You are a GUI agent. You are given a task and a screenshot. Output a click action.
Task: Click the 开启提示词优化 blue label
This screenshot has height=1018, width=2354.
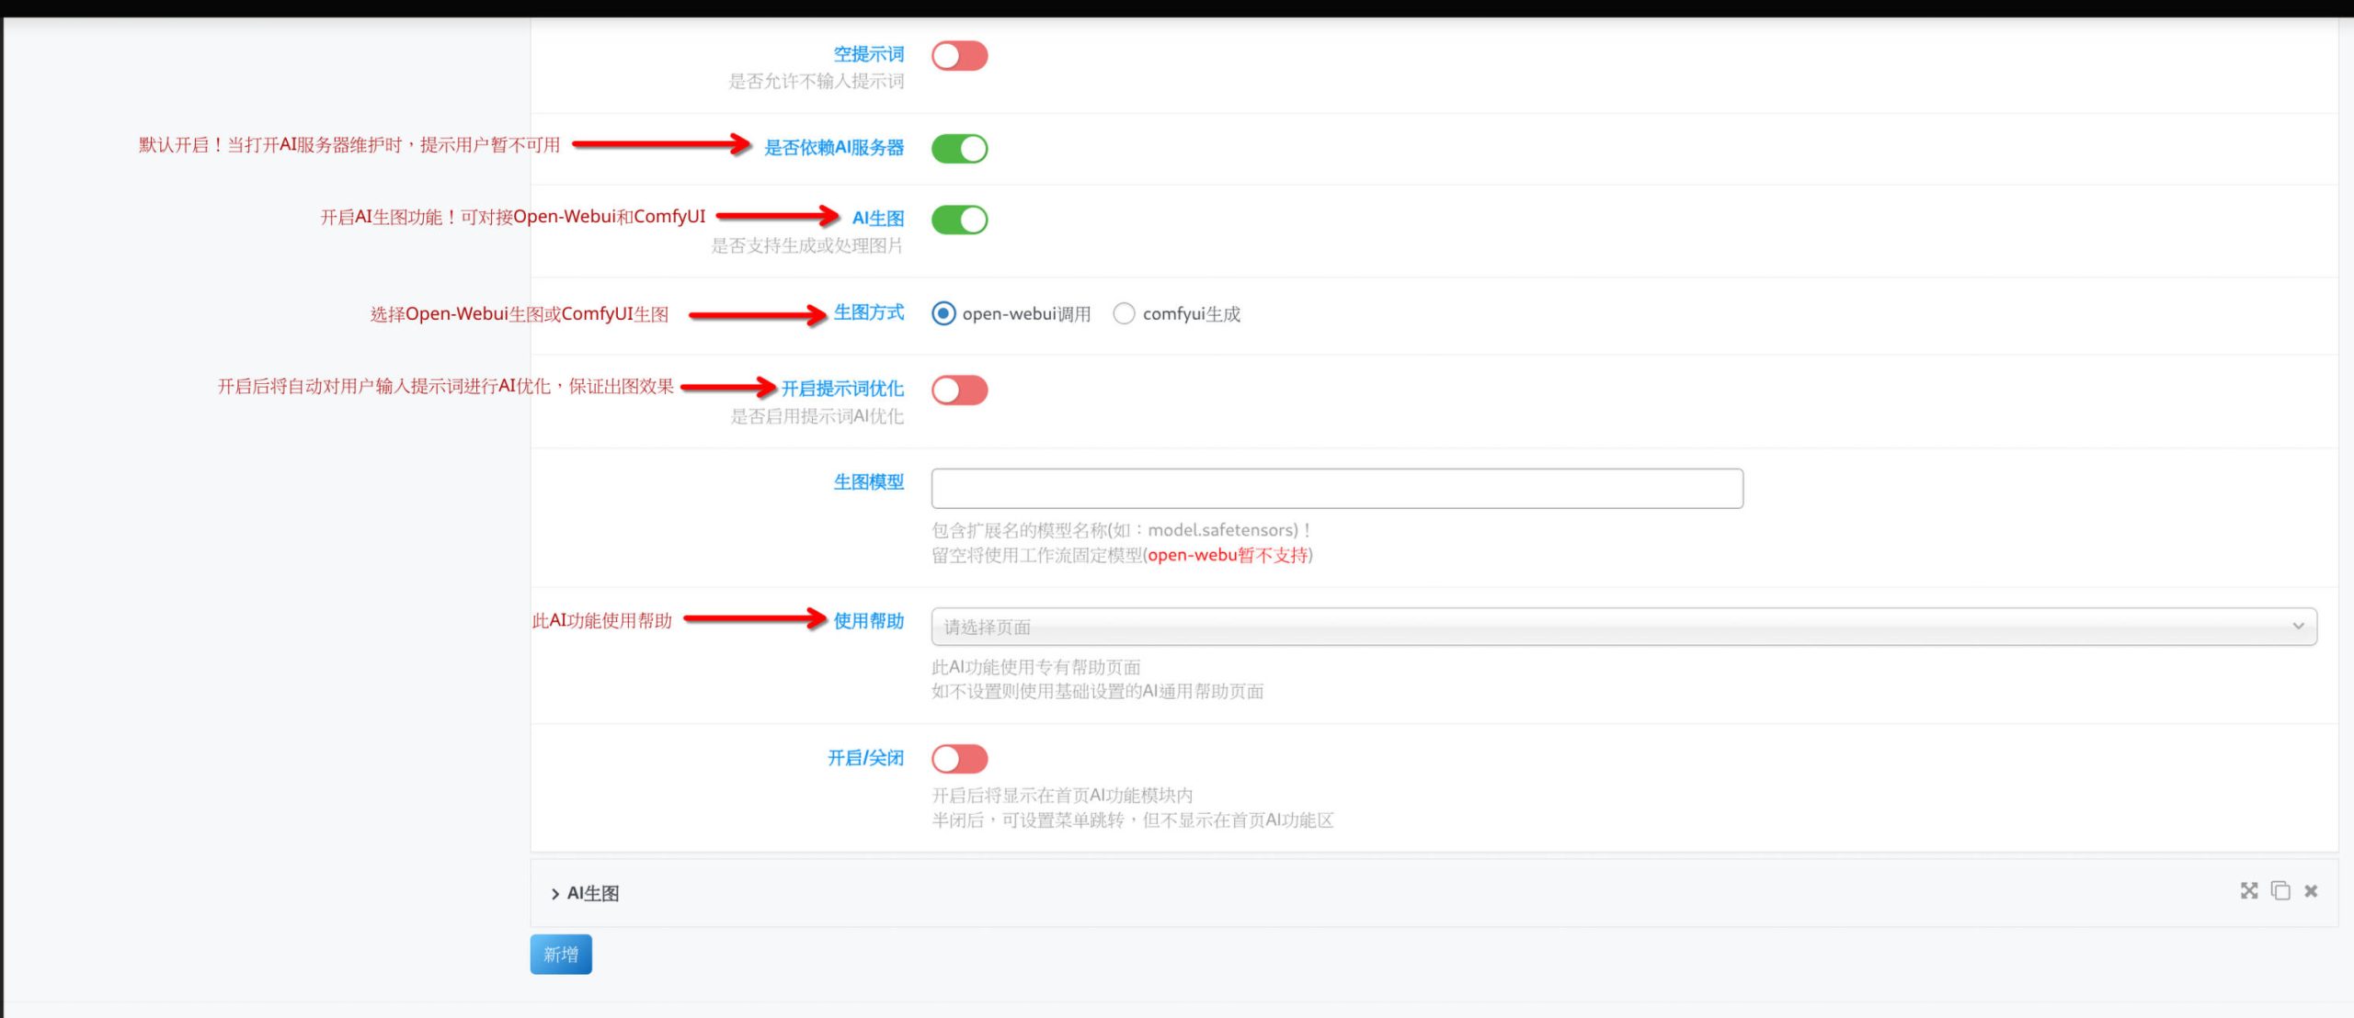(842, 388)
